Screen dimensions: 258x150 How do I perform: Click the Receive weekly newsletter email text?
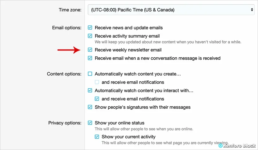tap(128, 50)
